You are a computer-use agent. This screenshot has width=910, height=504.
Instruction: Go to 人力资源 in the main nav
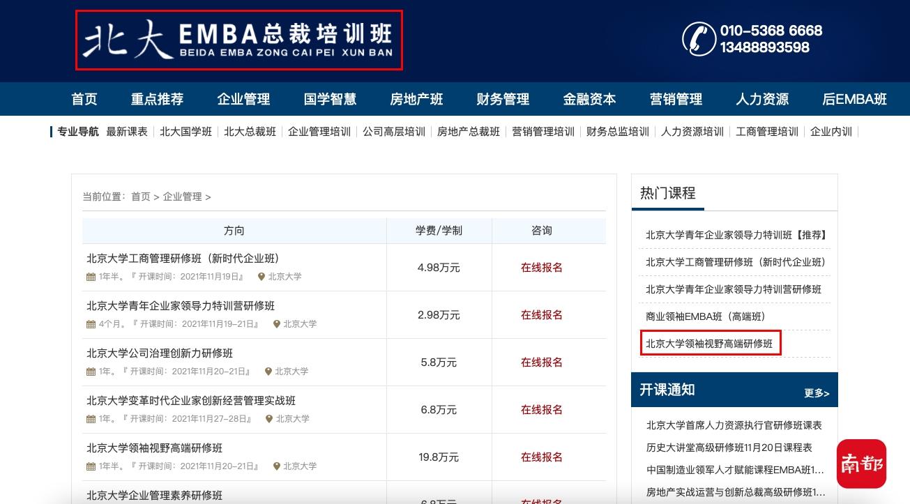click(762, 99)
